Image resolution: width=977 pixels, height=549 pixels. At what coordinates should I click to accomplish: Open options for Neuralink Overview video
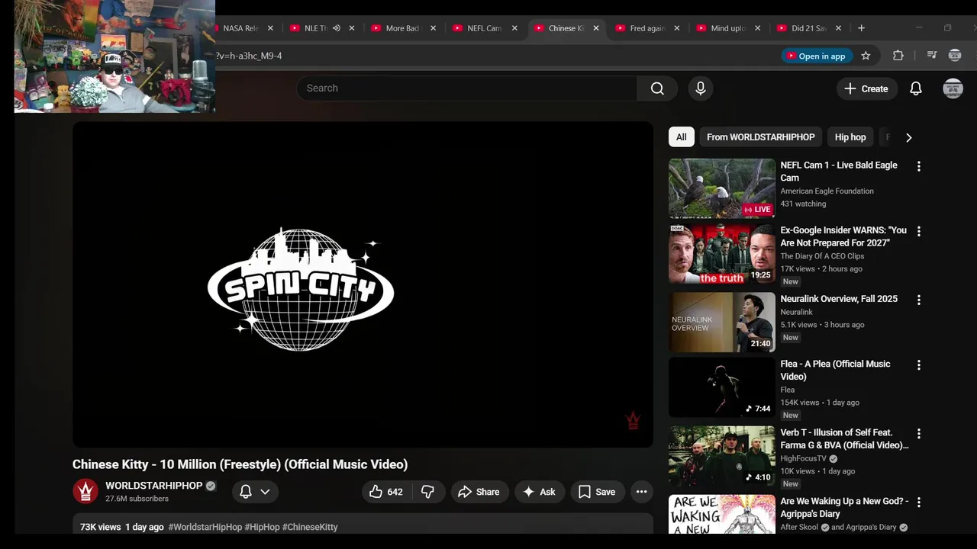[x=919, y=300]
